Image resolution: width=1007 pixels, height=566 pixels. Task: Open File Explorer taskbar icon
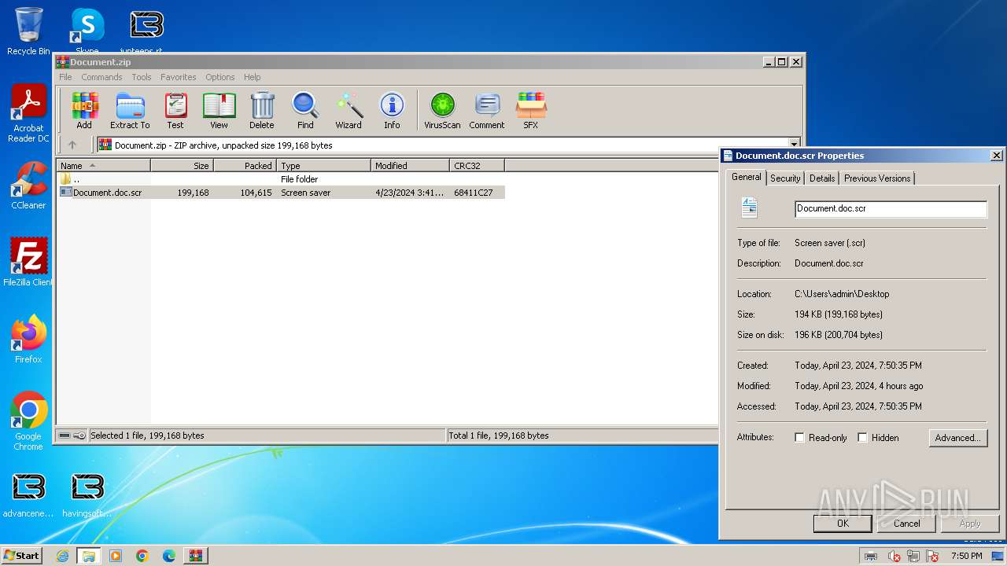(x=89, y=556)
